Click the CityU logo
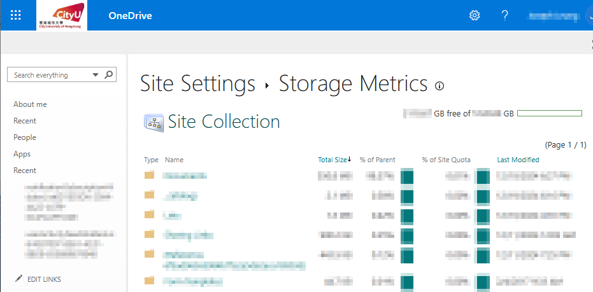This screenshot has height=292, width=593. coord(62,15)
